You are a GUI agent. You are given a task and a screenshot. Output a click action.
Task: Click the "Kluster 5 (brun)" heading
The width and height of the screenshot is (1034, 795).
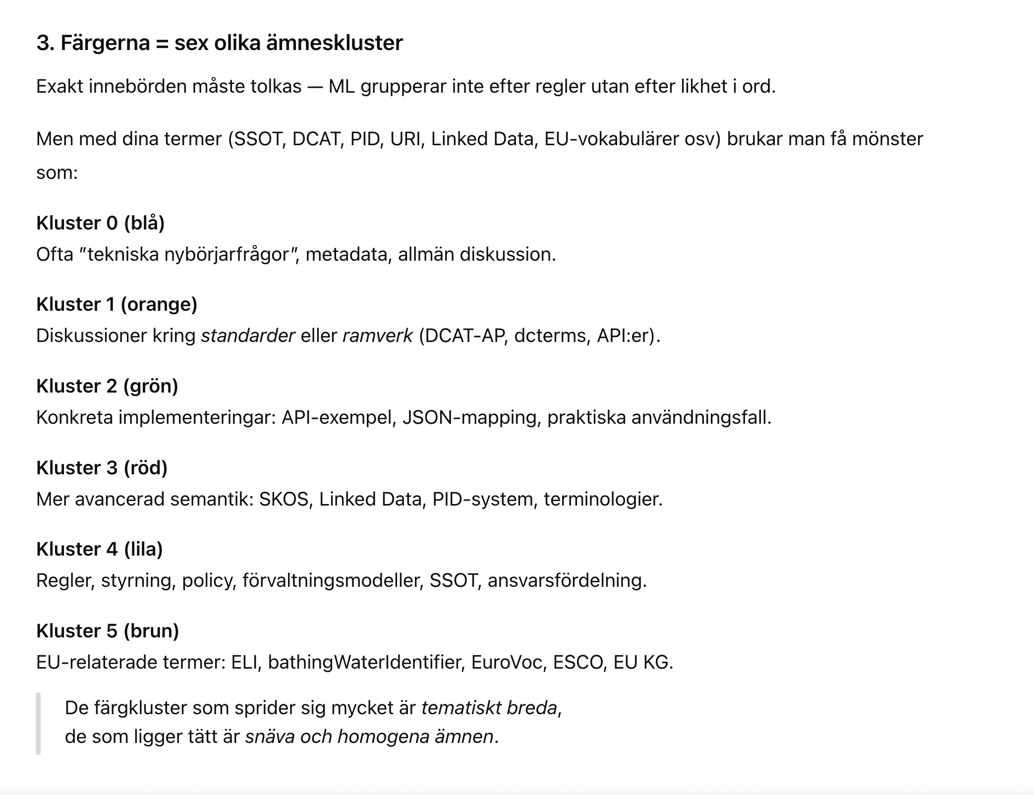coord(108,631)
